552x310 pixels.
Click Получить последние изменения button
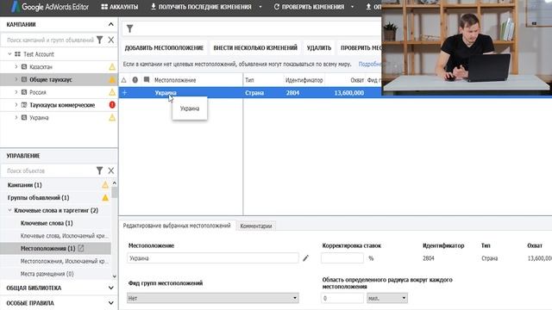point(201,7)
